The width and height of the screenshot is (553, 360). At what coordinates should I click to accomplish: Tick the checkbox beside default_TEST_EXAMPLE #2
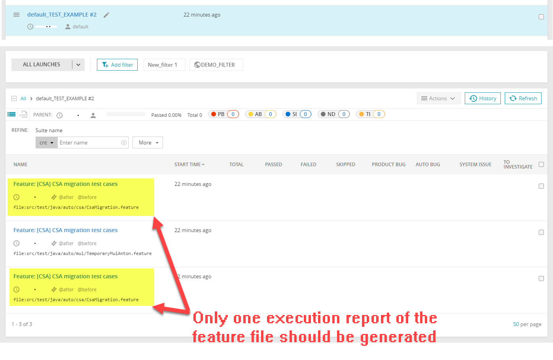point(541,17)
